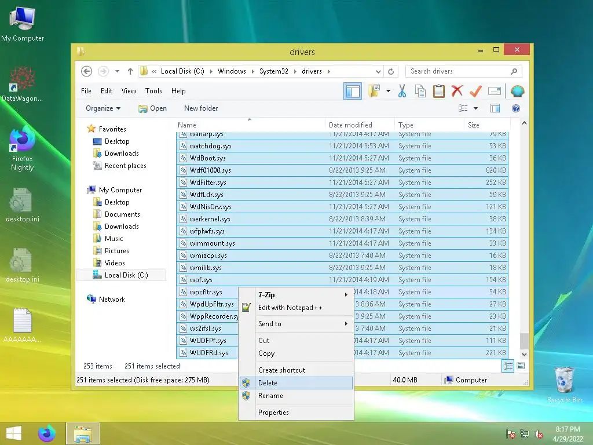
Task: Click the Open command button
Action: click(153, 108)
